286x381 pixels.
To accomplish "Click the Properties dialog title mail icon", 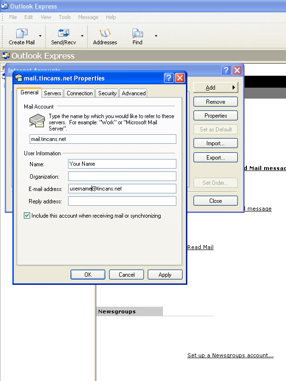I will point(19,78).
